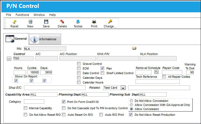Toggle Show On Report checkbox under Days

click(x=44, y=81)
